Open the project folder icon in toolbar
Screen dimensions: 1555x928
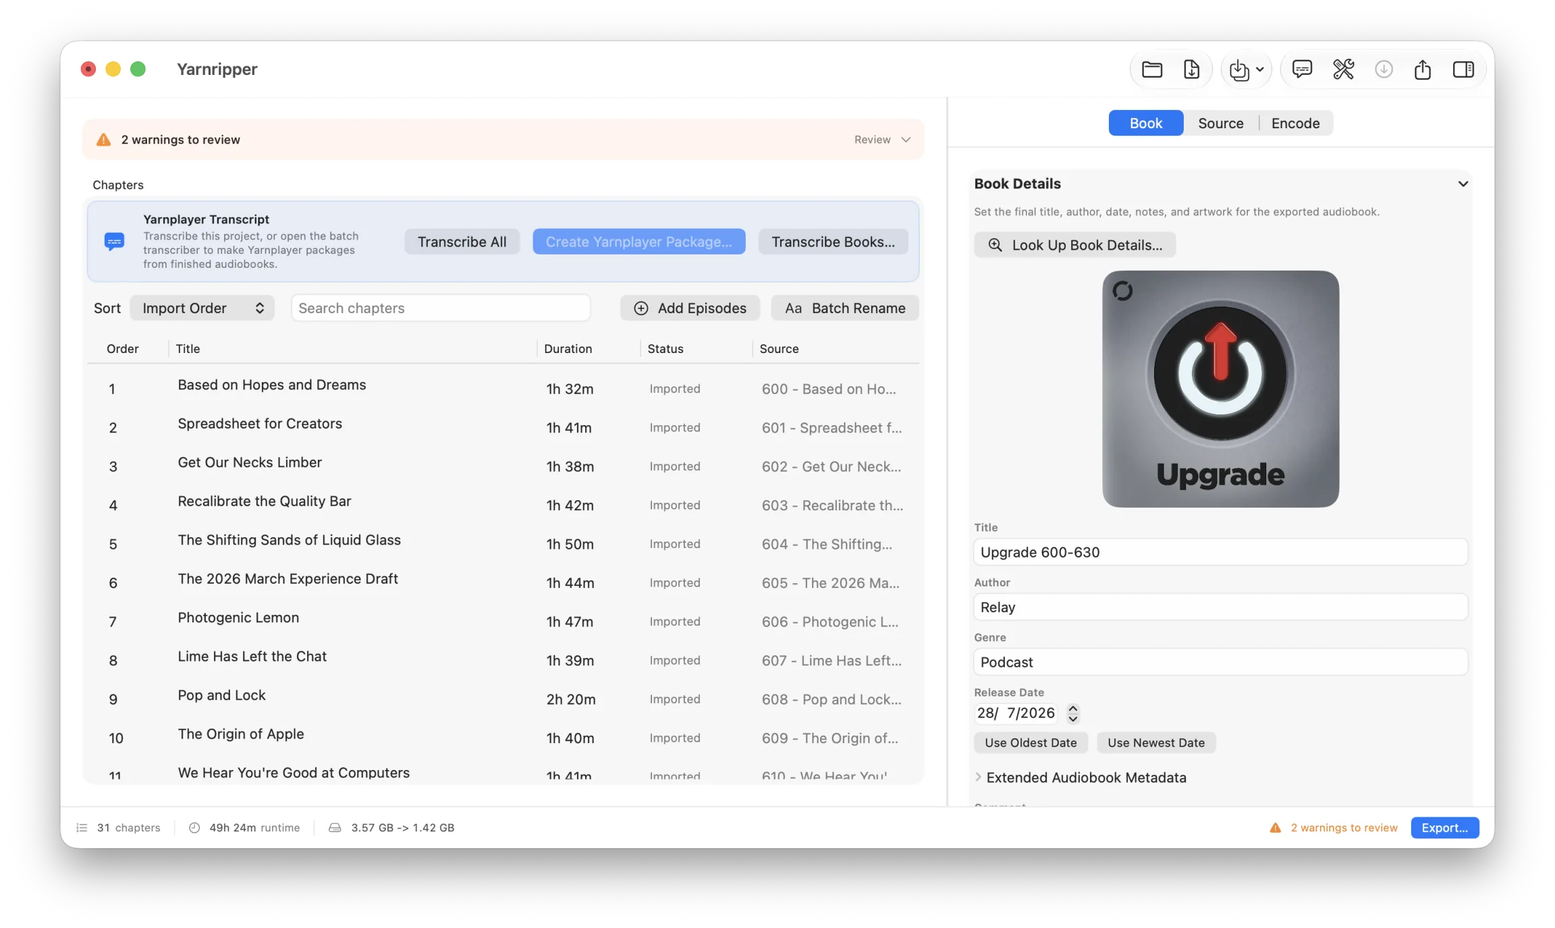[x=1151, y=70]
